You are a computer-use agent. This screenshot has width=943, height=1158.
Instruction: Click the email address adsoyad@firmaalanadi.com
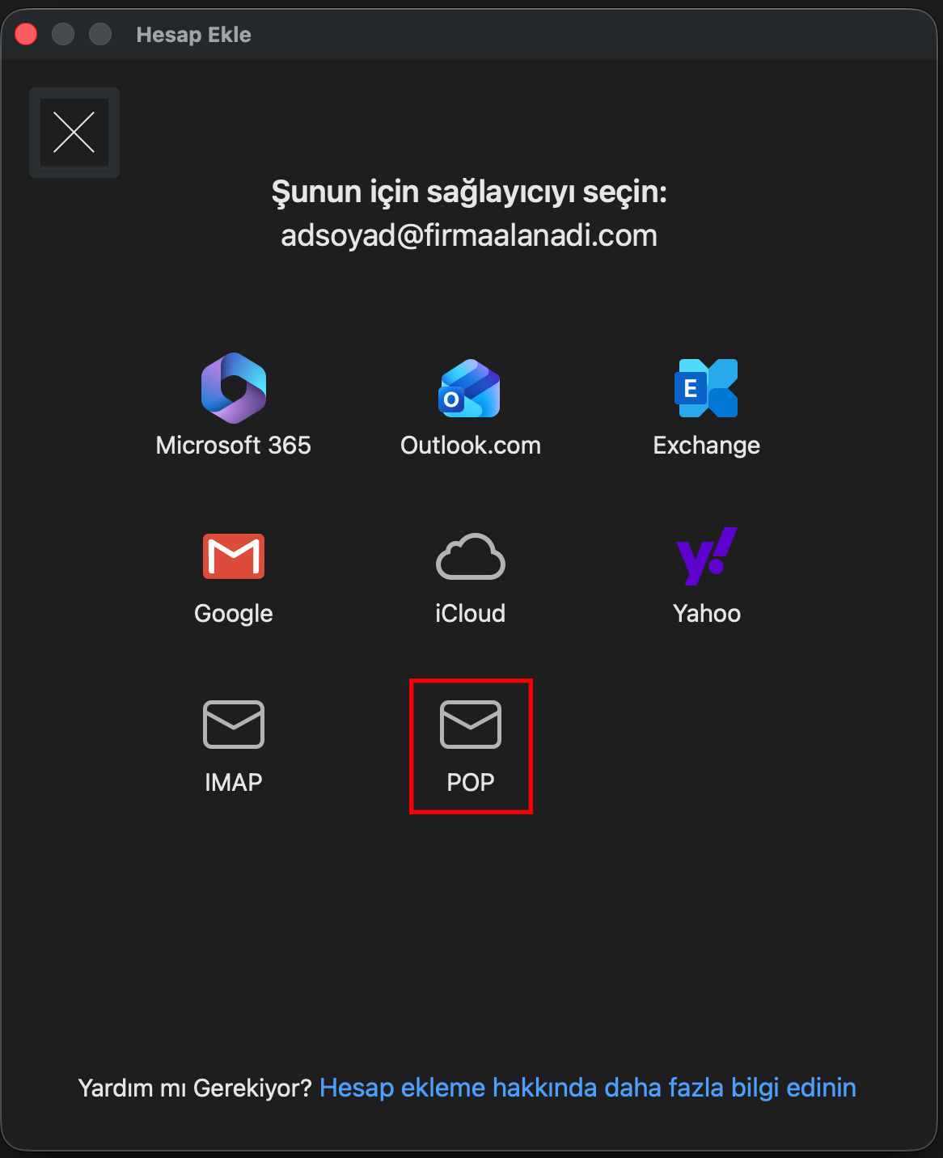point(470,235)
